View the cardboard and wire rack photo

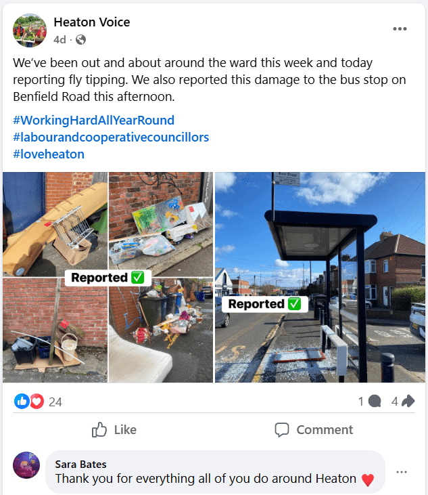[55, 224]
